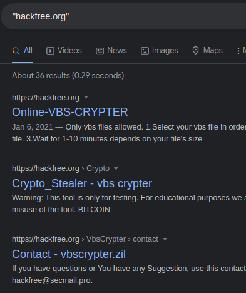
Task: Switch to the News tab
Action: tap(111, 51)
